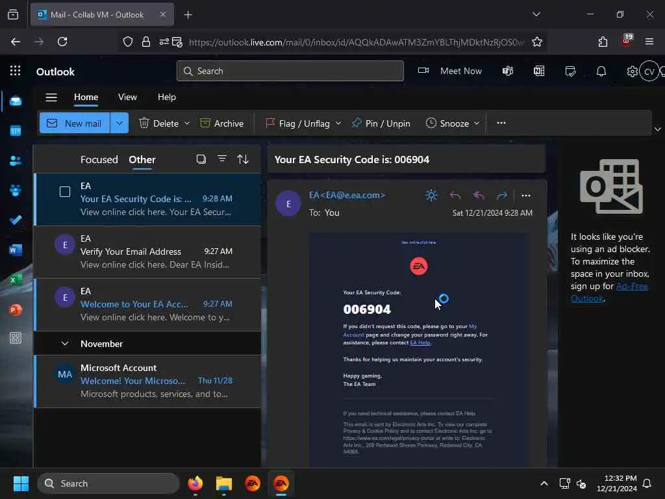The width and height of the screenshot is (665, 499).
Task: Start a Meet Now call
Action: pos(450,71)
